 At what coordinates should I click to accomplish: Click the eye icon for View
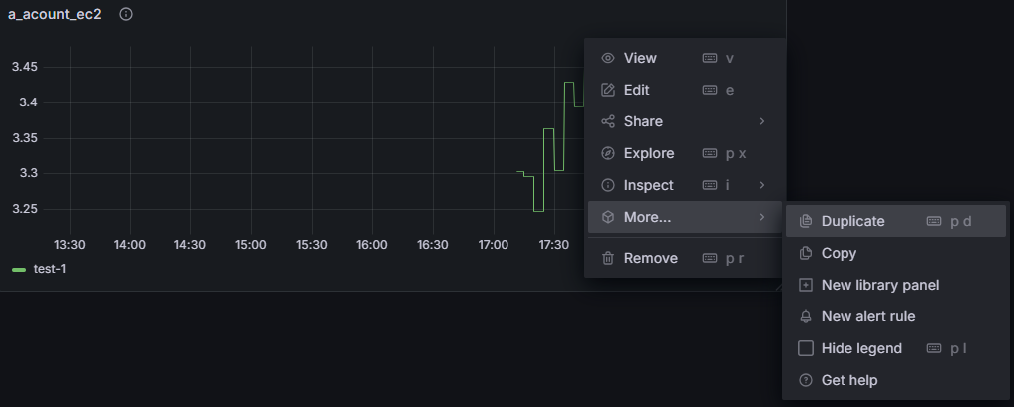click(608, 58)
